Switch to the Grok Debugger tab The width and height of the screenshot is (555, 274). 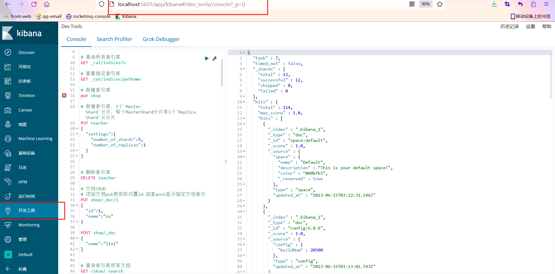161,39
